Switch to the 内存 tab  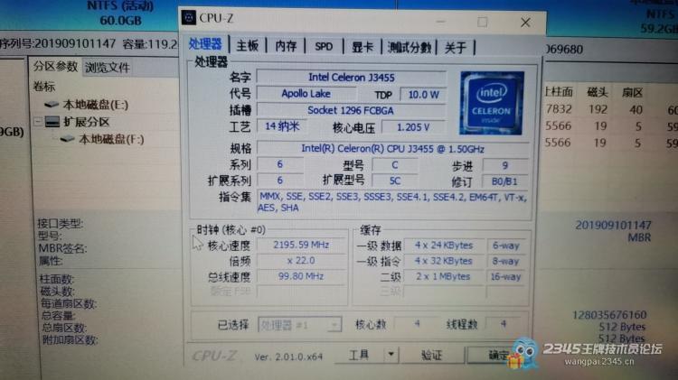point(286,46)
